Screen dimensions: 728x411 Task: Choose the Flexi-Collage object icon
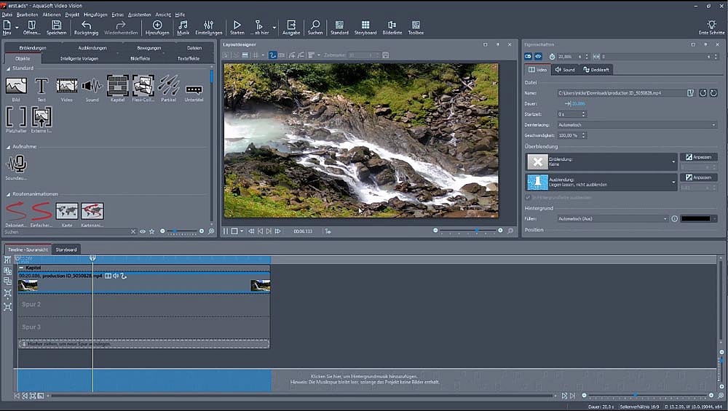point(143,87)
